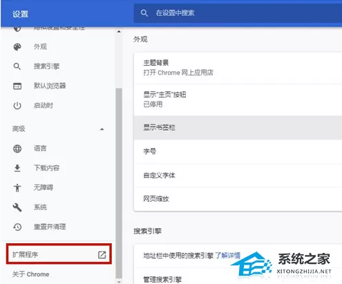Click the 了解详情 link
This screenshot has height=284, width=342.
[x=227, y=255]
